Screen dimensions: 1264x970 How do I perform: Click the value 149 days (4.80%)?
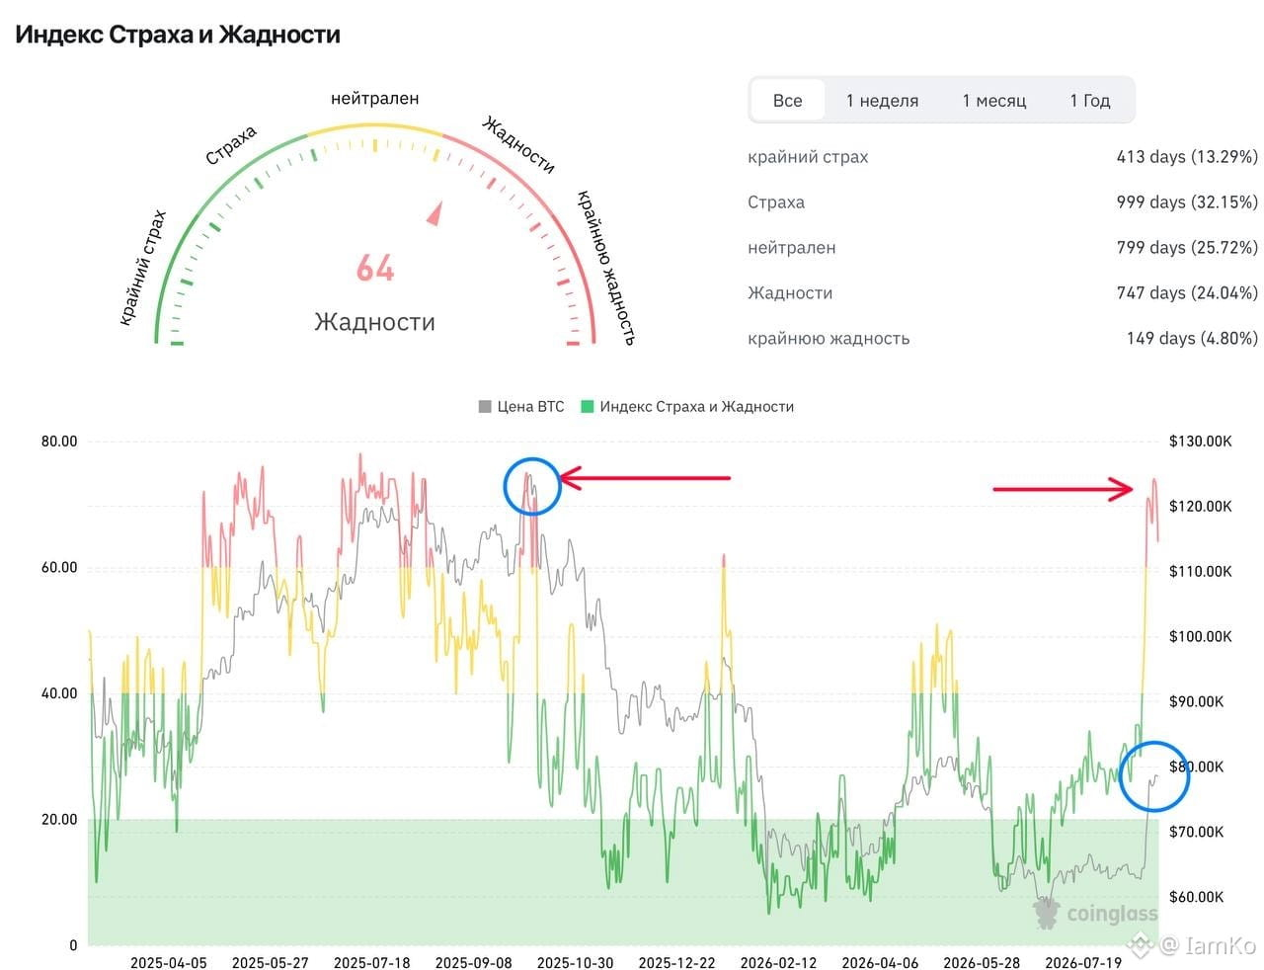pos(1192,339)
